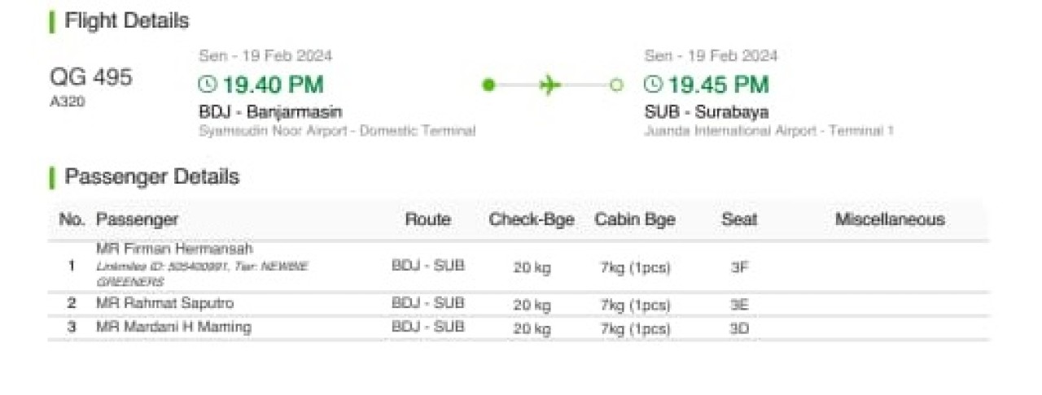The image size is (1042, 395).
Task: Click the arrival clock icon
Action: click(x=654, y=85)
